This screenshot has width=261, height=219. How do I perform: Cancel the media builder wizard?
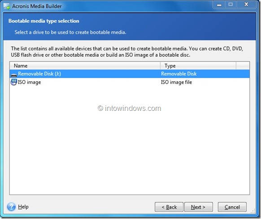(x=232, y=207)
